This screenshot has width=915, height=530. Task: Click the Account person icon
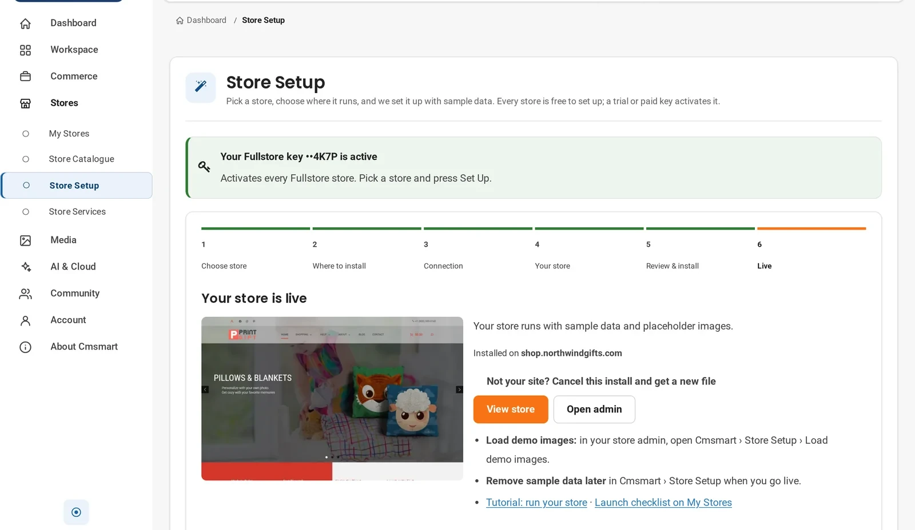[25, 320]
